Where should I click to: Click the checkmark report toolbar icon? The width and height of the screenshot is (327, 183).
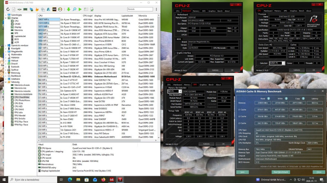(x=92, y=9)
